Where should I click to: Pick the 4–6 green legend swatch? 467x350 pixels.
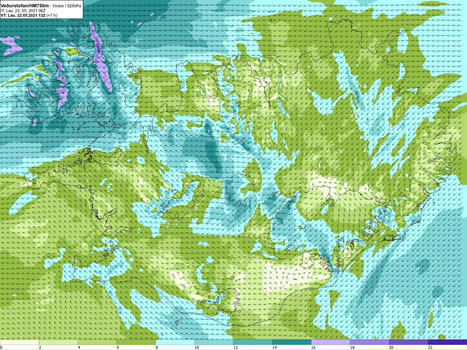[97, 342]
